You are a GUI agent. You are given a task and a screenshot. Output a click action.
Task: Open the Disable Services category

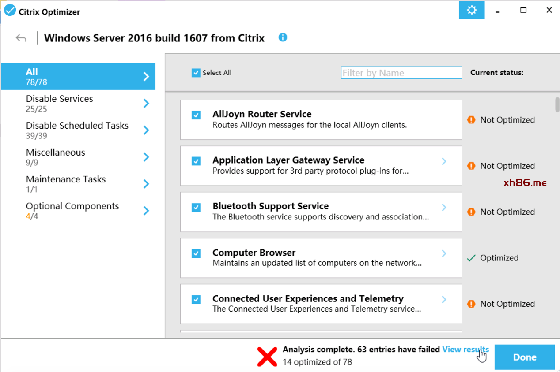tap(78, 104)
